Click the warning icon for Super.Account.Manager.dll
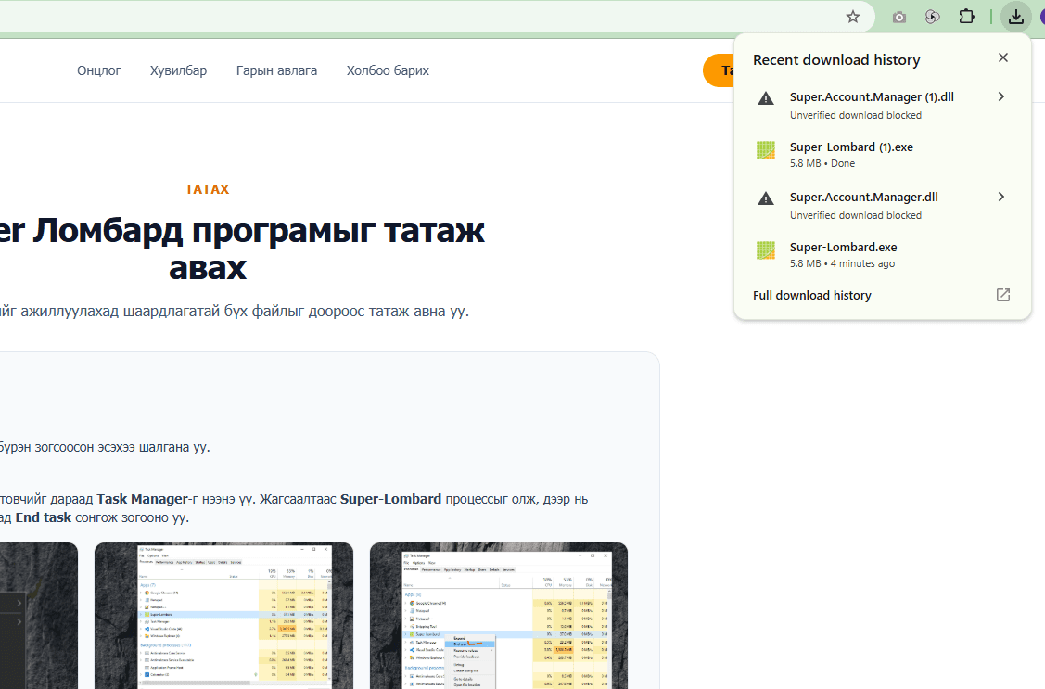Screen dimensions: 1045x689 pos(766,198)
